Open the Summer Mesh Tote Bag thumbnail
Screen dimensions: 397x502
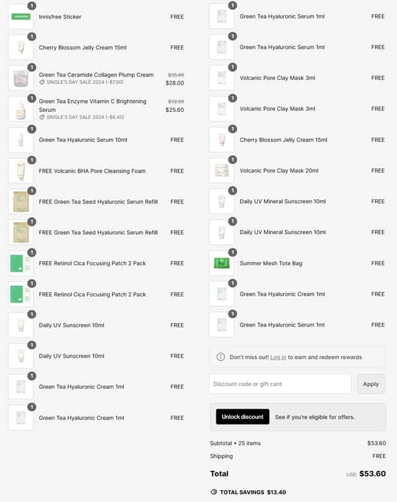coord(221,263)
